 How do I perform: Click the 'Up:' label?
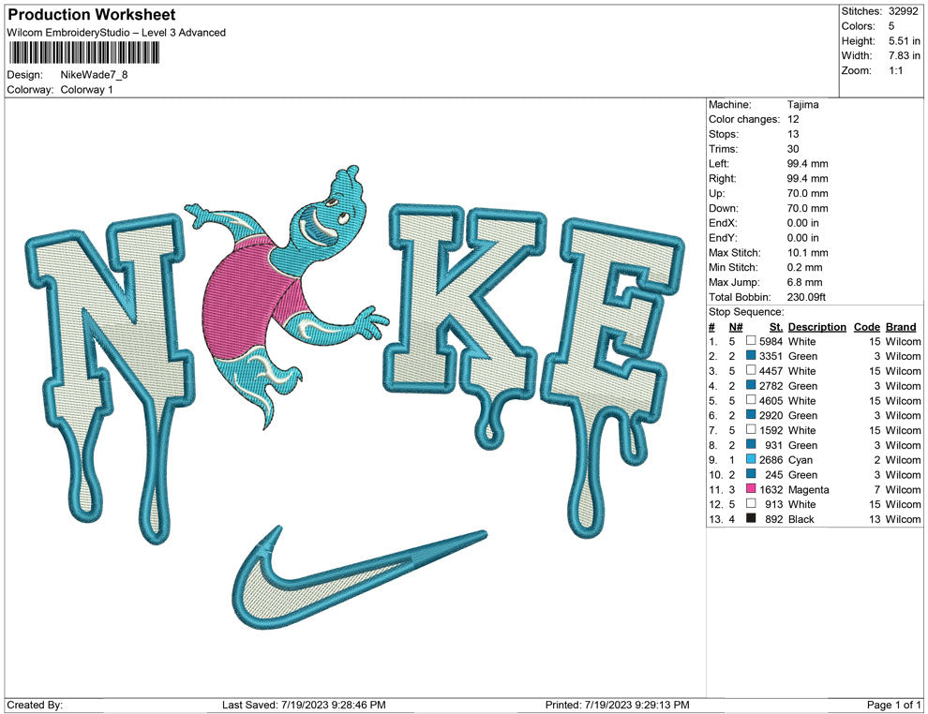(x=717, y=193)
